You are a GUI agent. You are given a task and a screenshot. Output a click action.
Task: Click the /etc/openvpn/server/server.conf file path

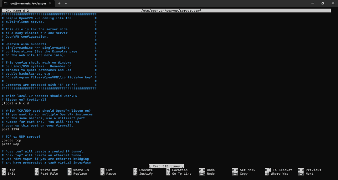(171, 11)
